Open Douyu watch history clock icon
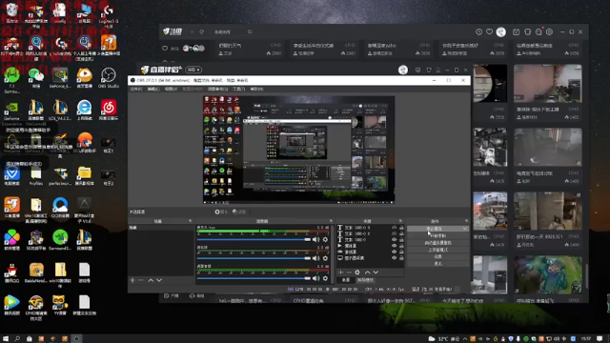Viewport: 610px width, 343px height. 478,31
